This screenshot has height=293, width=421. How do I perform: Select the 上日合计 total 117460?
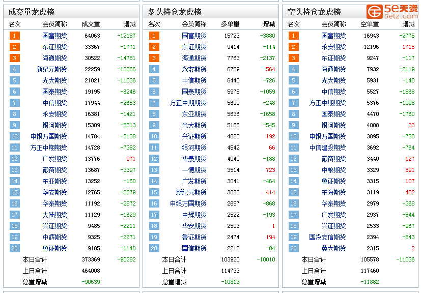click(370, 271)
